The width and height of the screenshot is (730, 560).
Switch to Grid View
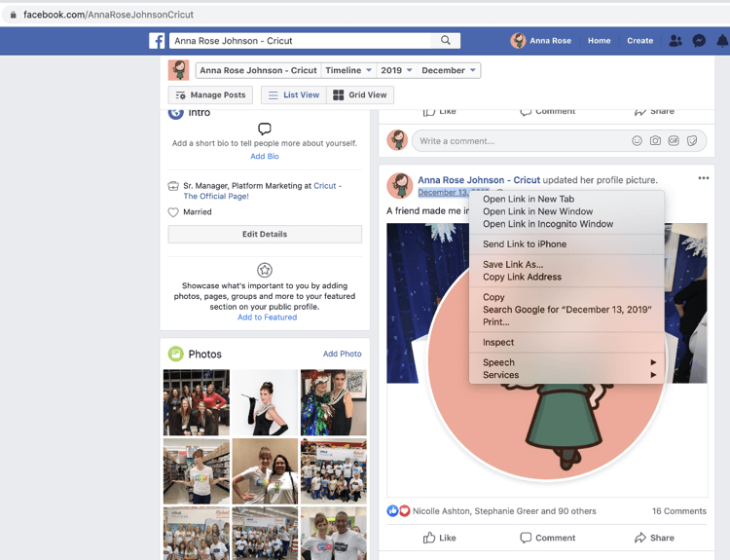click(x=360, y=95)
